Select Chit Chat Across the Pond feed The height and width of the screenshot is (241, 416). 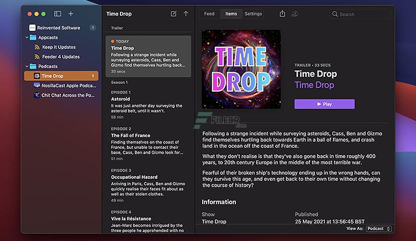(x=62, y=95)
